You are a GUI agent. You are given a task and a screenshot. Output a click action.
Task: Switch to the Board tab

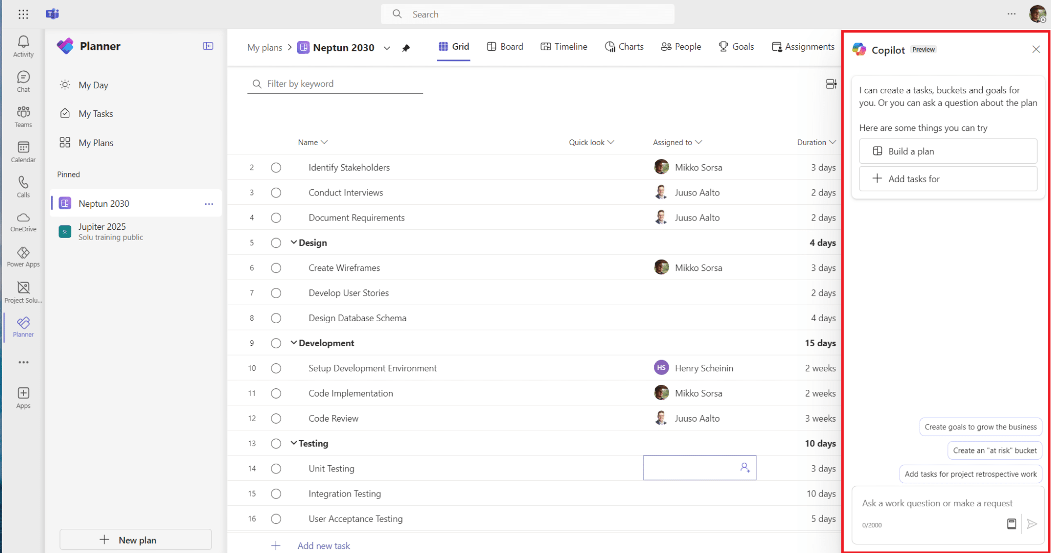[x=505, y=46]
